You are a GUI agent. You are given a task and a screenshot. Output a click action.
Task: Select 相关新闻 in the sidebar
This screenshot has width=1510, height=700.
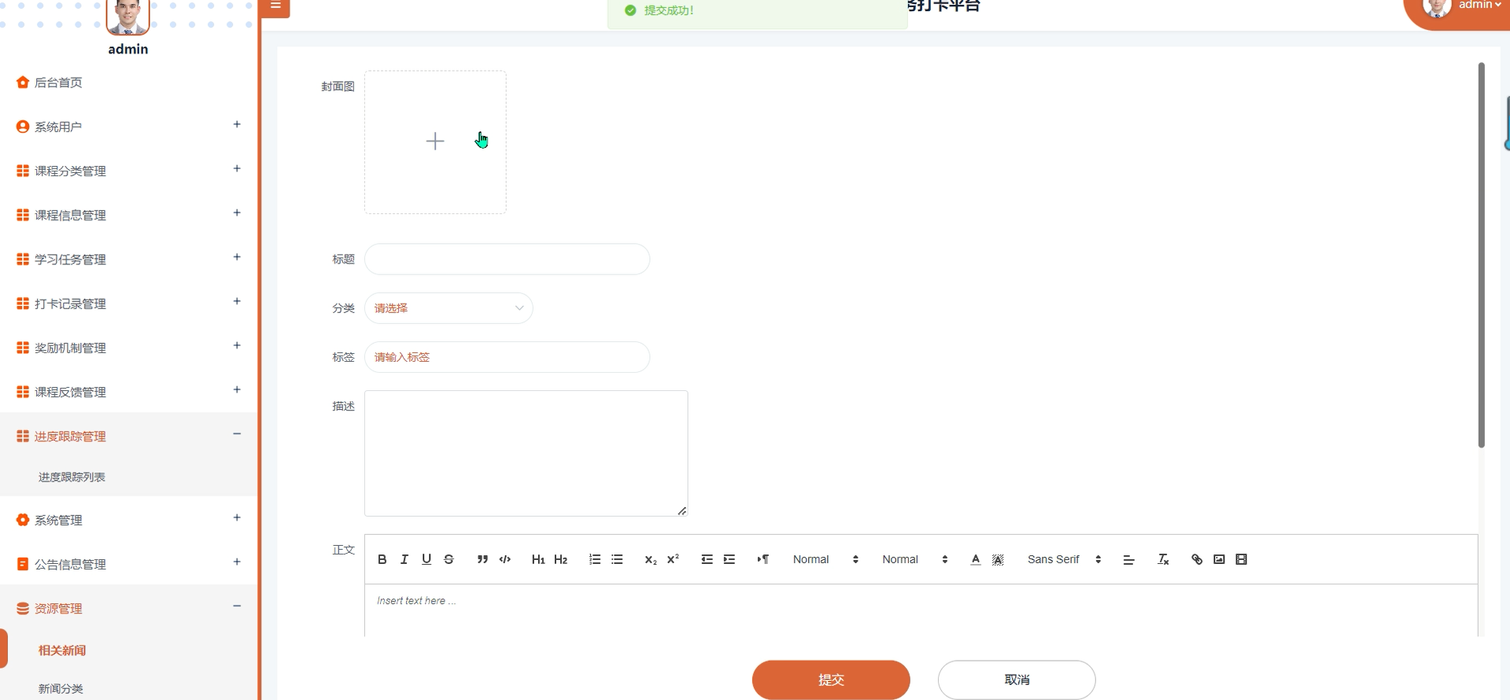62,650
